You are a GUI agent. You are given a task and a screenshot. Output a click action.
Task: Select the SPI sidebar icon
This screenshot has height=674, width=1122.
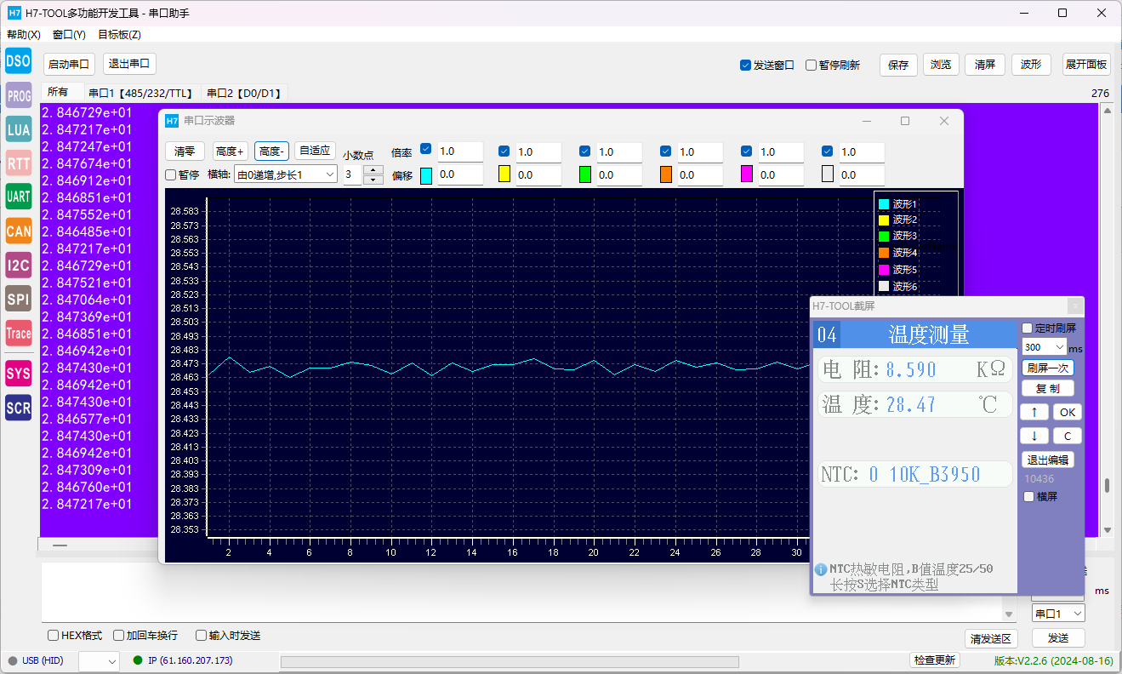(x=18, y=299)
